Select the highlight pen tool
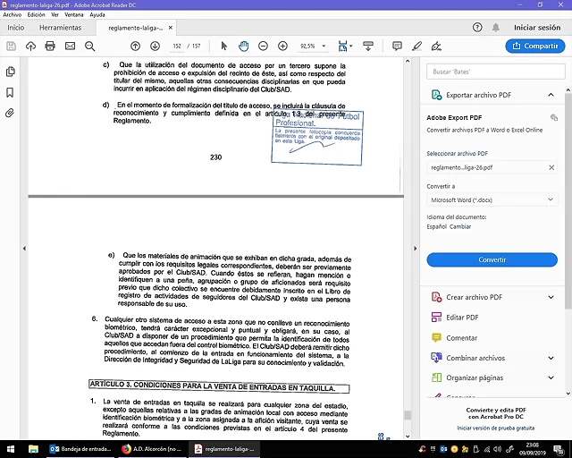Screen dimensions: 572x458 pos(417,46)
